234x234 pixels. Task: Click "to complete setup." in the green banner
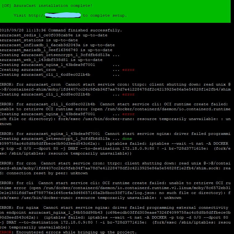point(105,15)
